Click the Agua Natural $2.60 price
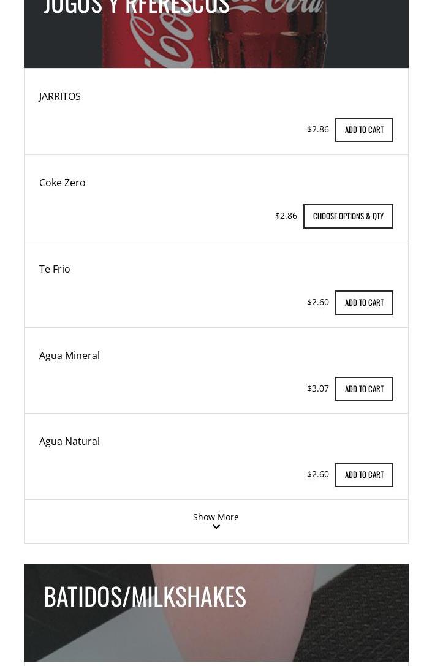Viewport: 432px width, 666px height. [x=318, y=474]
